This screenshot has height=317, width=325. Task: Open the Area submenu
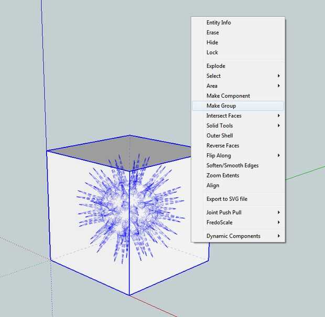tap(238, 86)
